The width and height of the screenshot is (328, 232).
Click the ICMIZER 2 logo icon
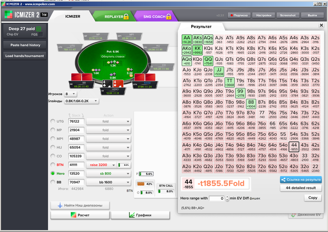point(8,15)
